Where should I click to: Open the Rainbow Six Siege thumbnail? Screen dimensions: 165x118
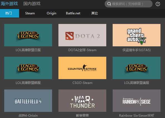[x=137, y=101]
